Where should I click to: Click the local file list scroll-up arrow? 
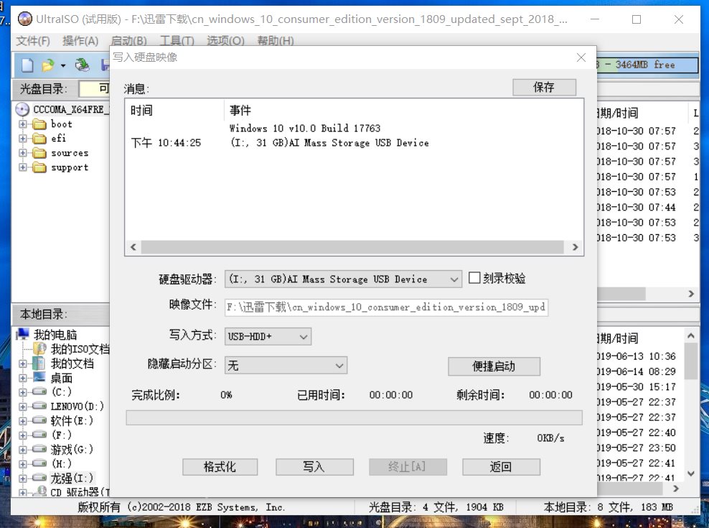click(691, 335)
